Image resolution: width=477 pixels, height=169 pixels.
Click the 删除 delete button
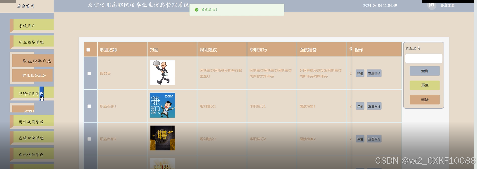[425, 100]
